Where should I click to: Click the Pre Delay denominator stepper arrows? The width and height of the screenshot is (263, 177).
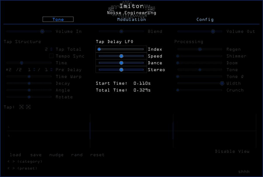pos(51,70)
